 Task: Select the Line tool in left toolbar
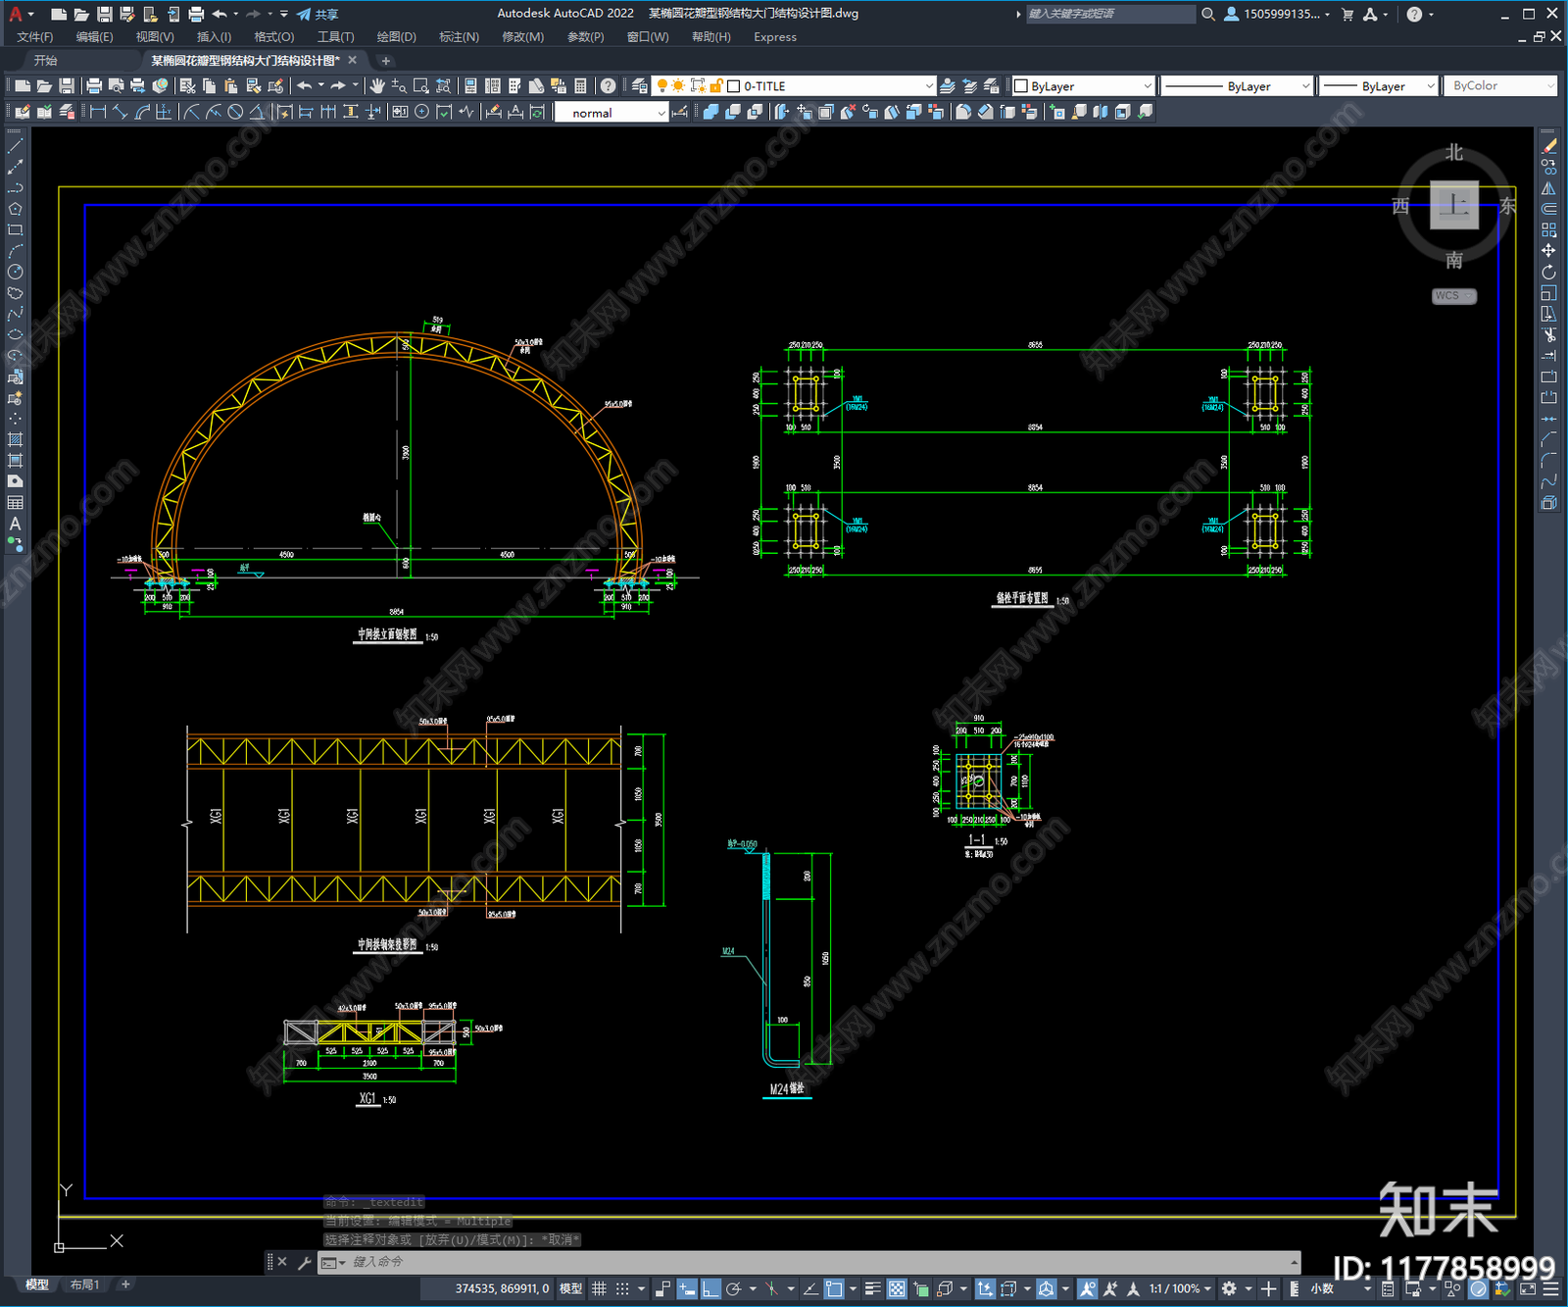15,146
